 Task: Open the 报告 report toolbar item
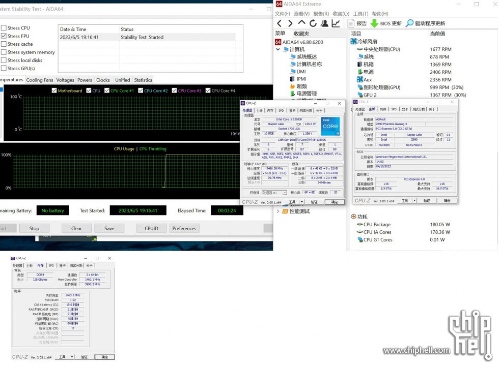[357, 23]
